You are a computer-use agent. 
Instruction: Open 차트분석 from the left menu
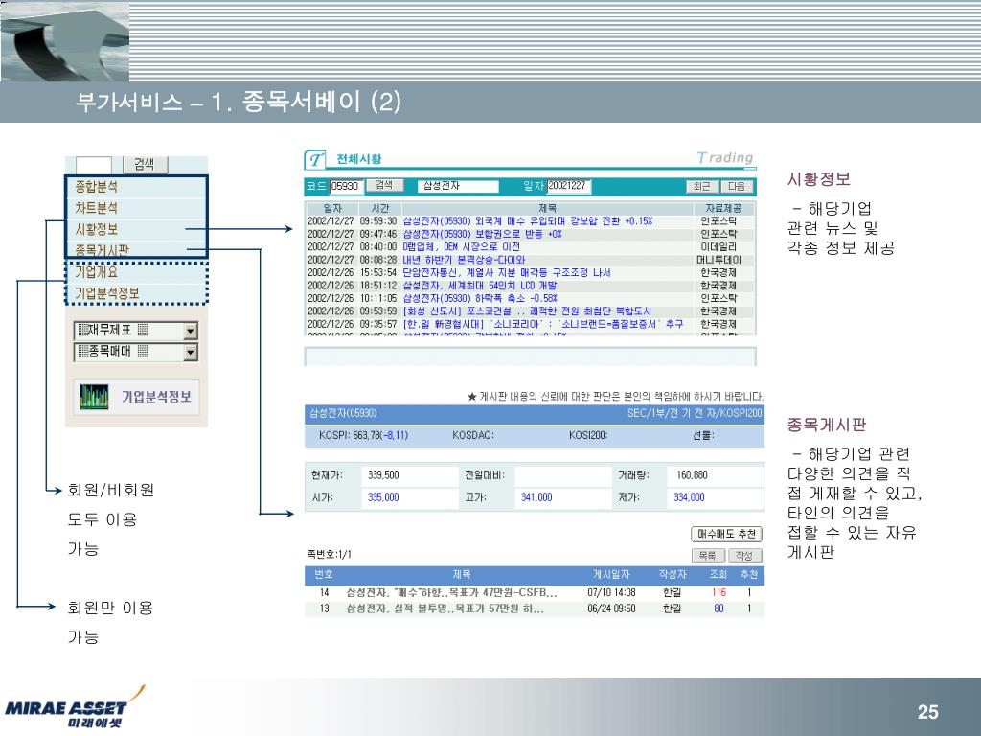click(97, 208)
